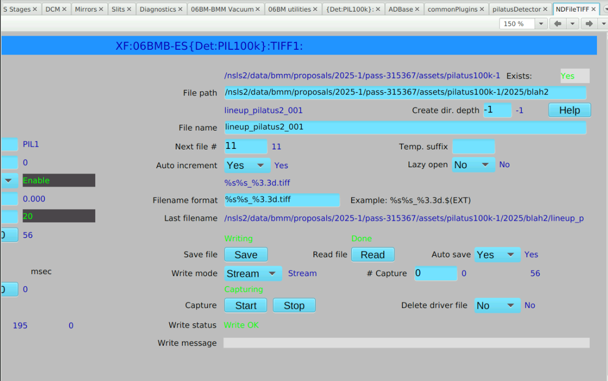This screenshot has height=381, width=608.
Task: Click the 'Capturing' status text
Action: click(244, 289)
